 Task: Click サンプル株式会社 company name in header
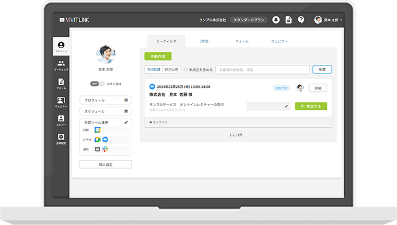point(212,20)
